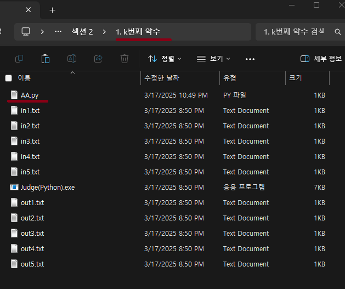Go to the 섹션 2 breadcrumb folder
Screen dimensions: 345x289
pyautogui.click(x=82, y=32)
